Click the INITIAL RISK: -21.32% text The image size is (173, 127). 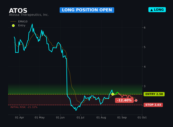click(x=24, y=107)
